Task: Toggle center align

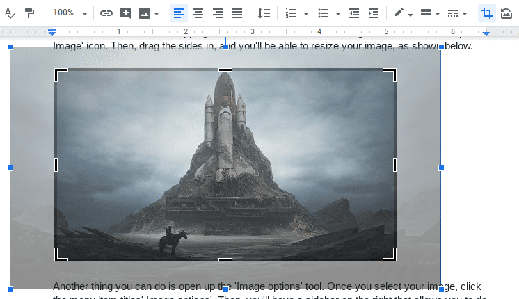Action: [x=198, y=13]
